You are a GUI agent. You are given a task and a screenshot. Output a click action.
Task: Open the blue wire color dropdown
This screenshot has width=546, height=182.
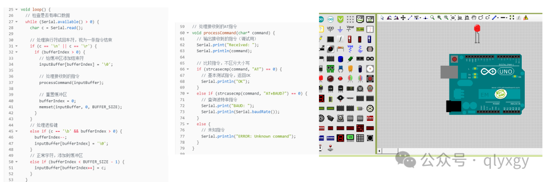[498, 18]
